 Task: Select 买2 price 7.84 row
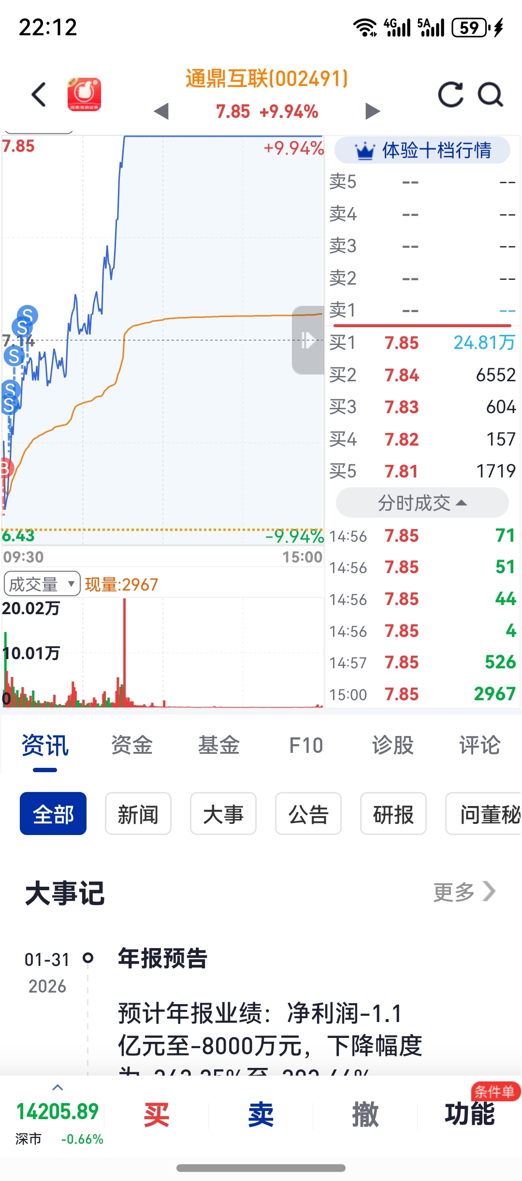coord(422,375)
